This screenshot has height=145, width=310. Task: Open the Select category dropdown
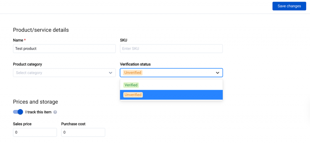click(61, 73)
